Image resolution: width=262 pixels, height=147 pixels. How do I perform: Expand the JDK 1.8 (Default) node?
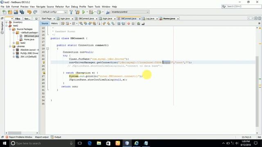coord(14,57)
